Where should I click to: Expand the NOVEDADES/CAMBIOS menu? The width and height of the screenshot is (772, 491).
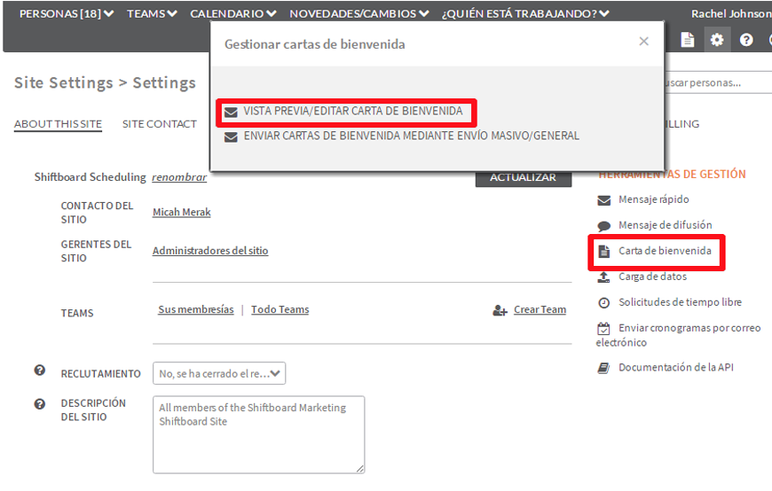(x=358, y=14)
